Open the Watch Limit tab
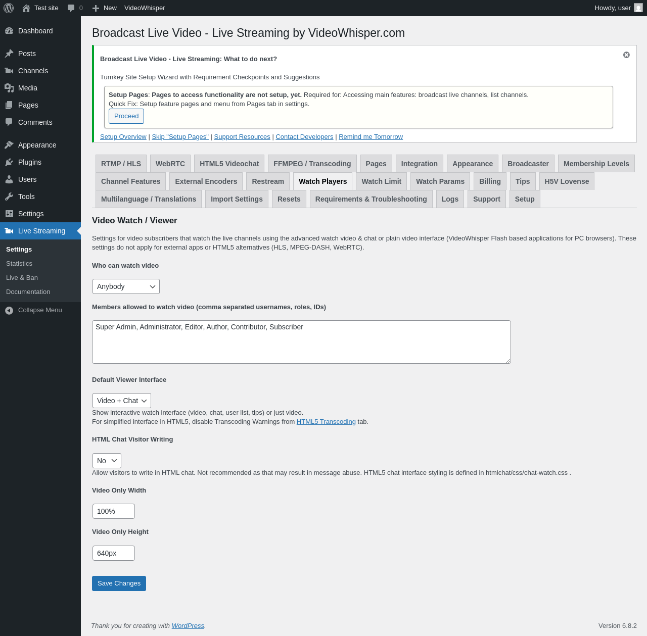647x636 pixels. point(382,181)
